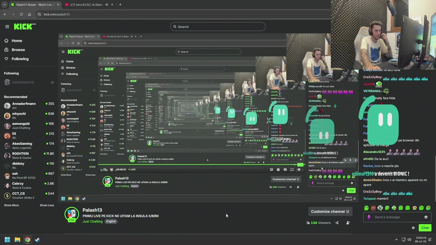Click the moderator user icon beside share
Image resolution: width=436 pixels, height=245 pixels.
[348, 223]
